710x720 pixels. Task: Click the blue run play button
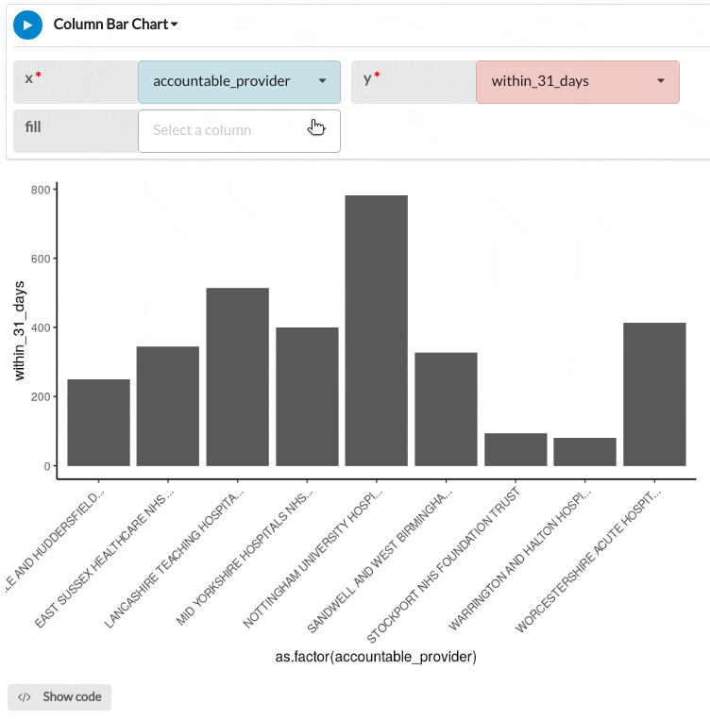(x=27, y=25)
